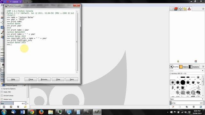205x115 pixels.
Task: Open the Channels dock tab icon
Action: 176,9
